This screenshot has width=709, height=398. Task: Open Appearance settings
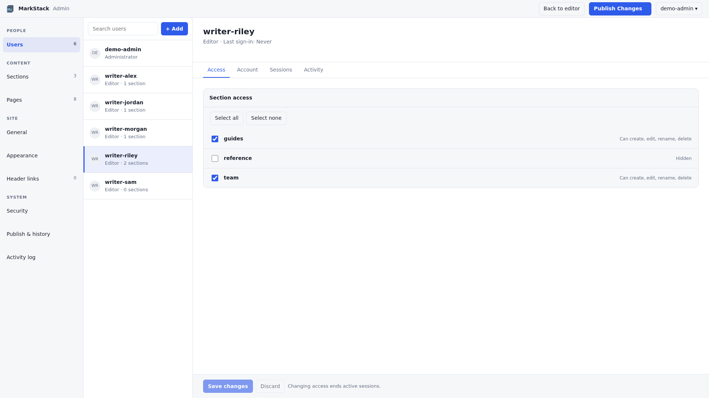coord(41,156)
